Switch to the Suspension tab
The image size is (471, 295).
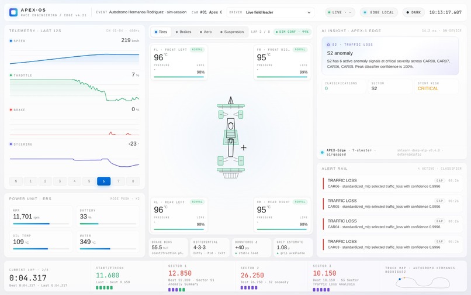(x=232, y=32)
